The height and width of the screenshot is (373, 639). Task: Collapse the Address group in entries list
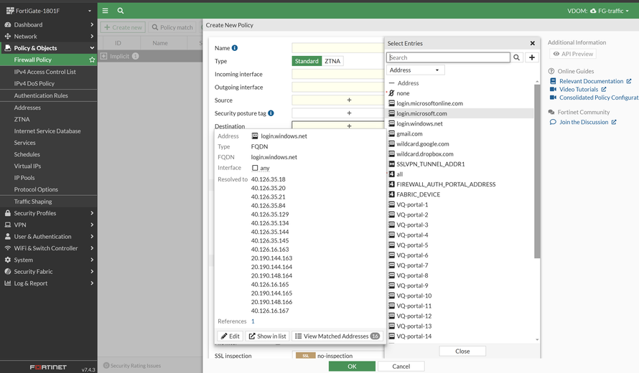click(391, 83)
